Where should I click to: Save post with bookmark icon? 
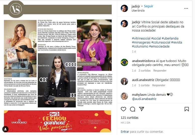pyautogui.click(x=186, y=109)
